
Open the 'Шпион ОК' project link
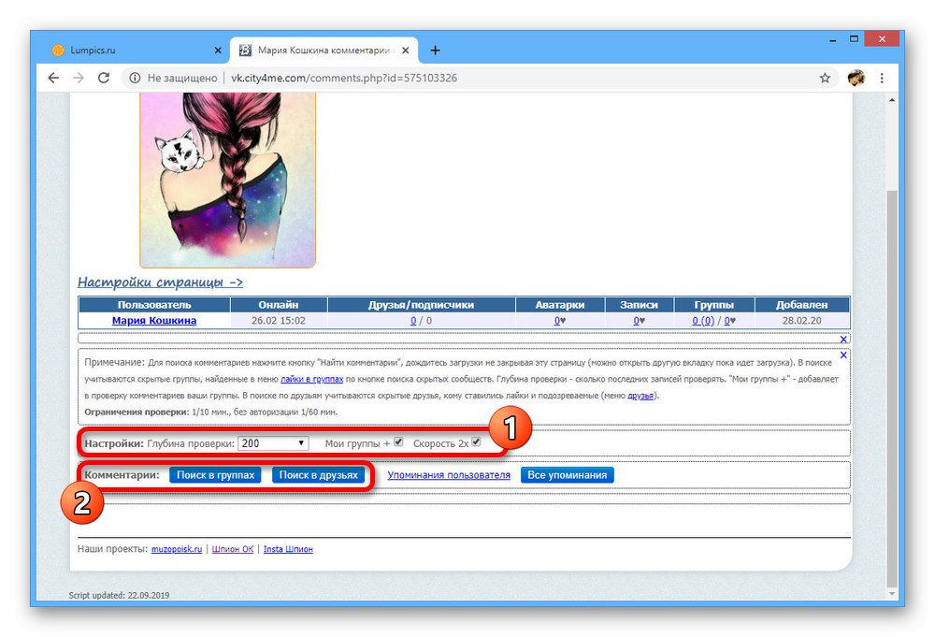click(x=233, y=549)
